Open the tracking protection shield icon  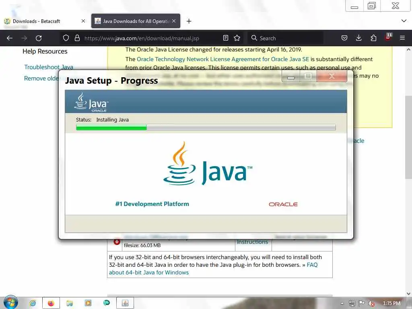click(x=66, y=38)
